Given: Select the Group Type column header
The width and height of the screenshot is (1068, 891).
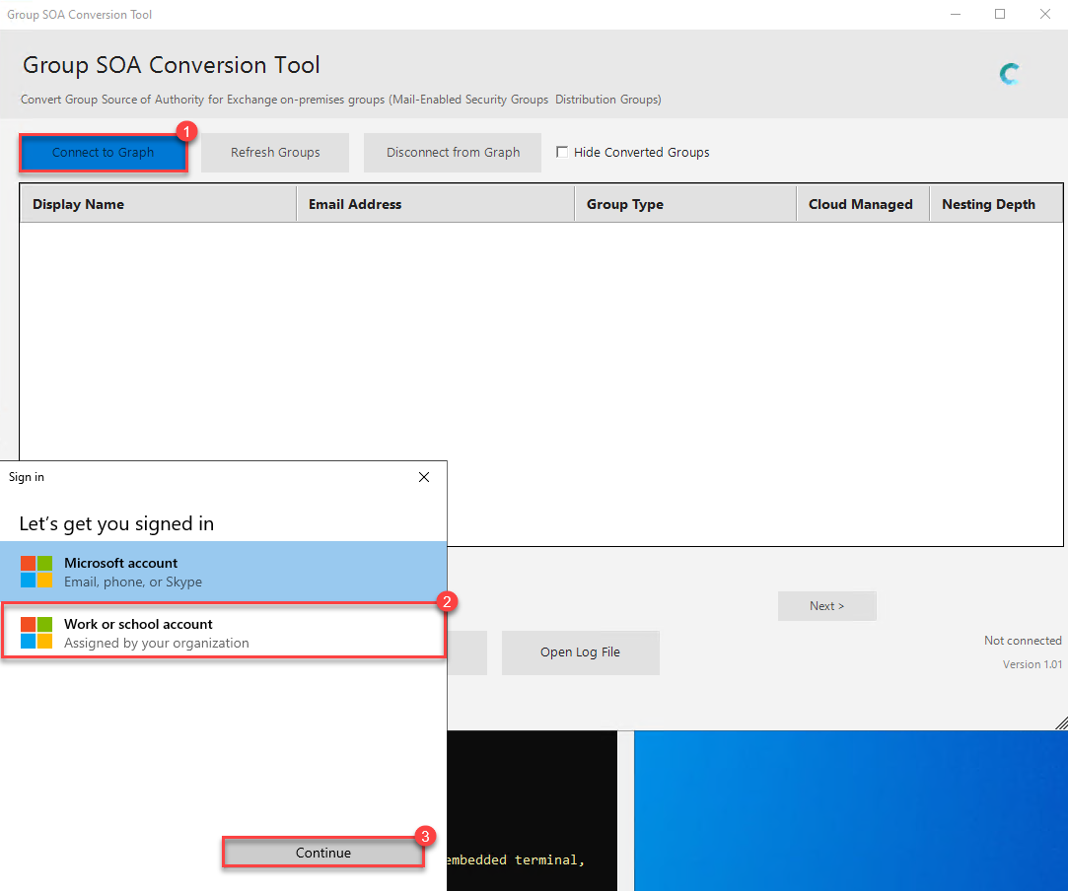Looking at the screenshot, I should tap(625, 205).
